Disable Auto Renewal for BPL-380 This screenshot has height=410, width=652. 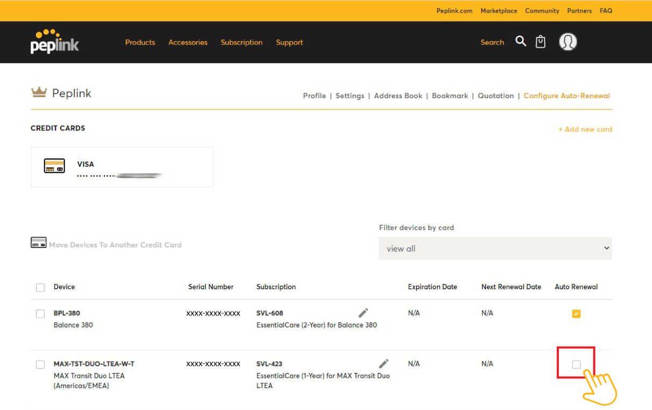click(x=576, y=314)
